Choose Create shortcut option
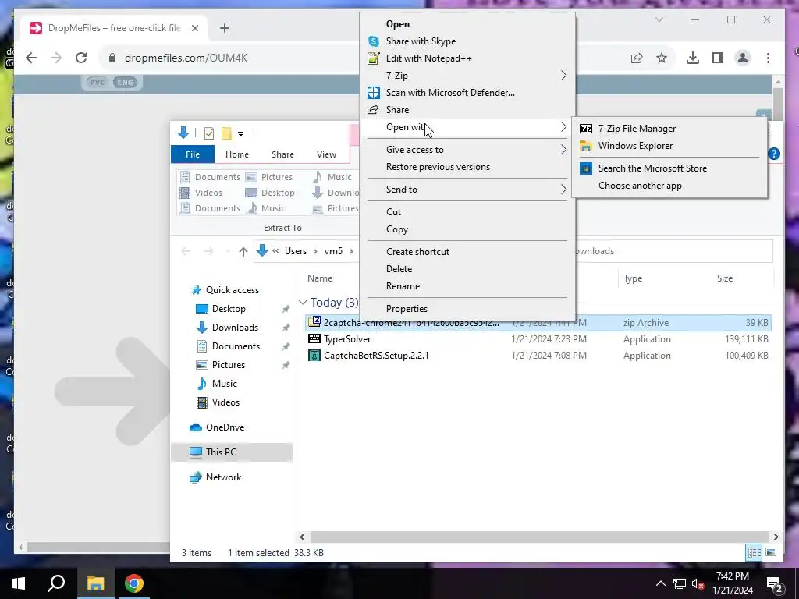The image size is (799, 599). [417, 252]
